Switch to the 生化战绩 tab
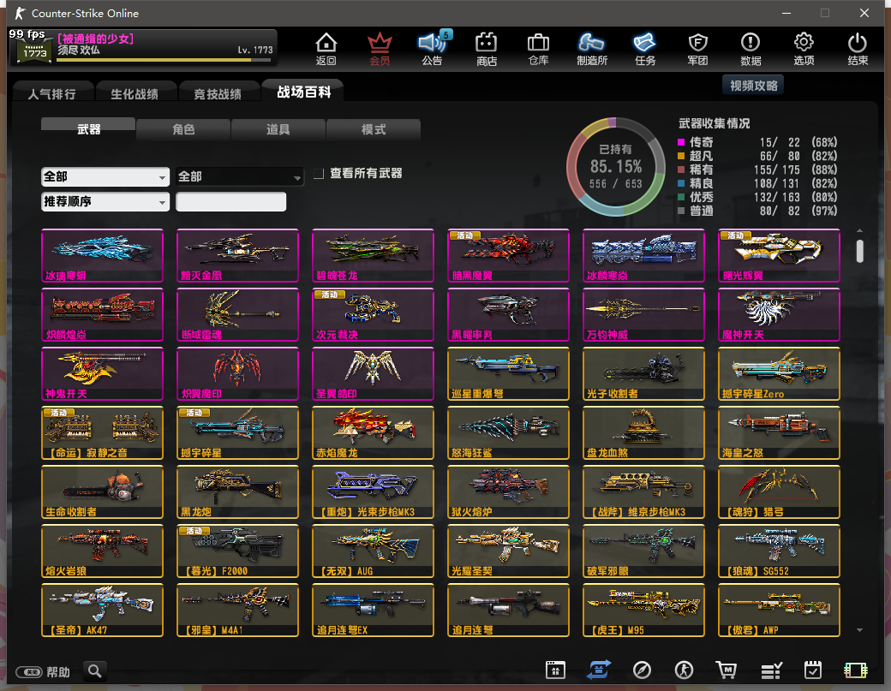The height and width of the screenshot is (691, 891). 135,93
